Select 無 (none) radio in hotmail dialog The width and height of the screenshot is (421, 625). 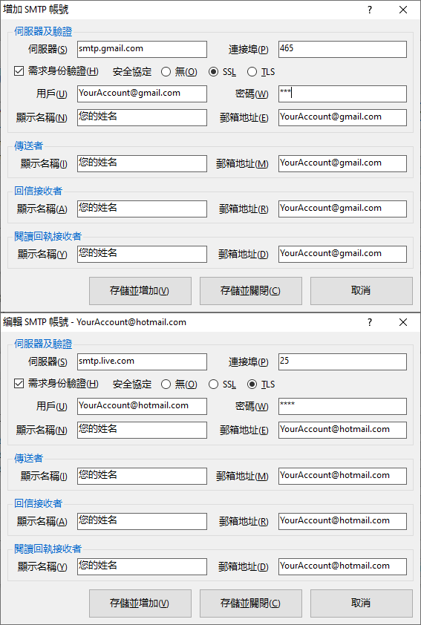(166, 385)
